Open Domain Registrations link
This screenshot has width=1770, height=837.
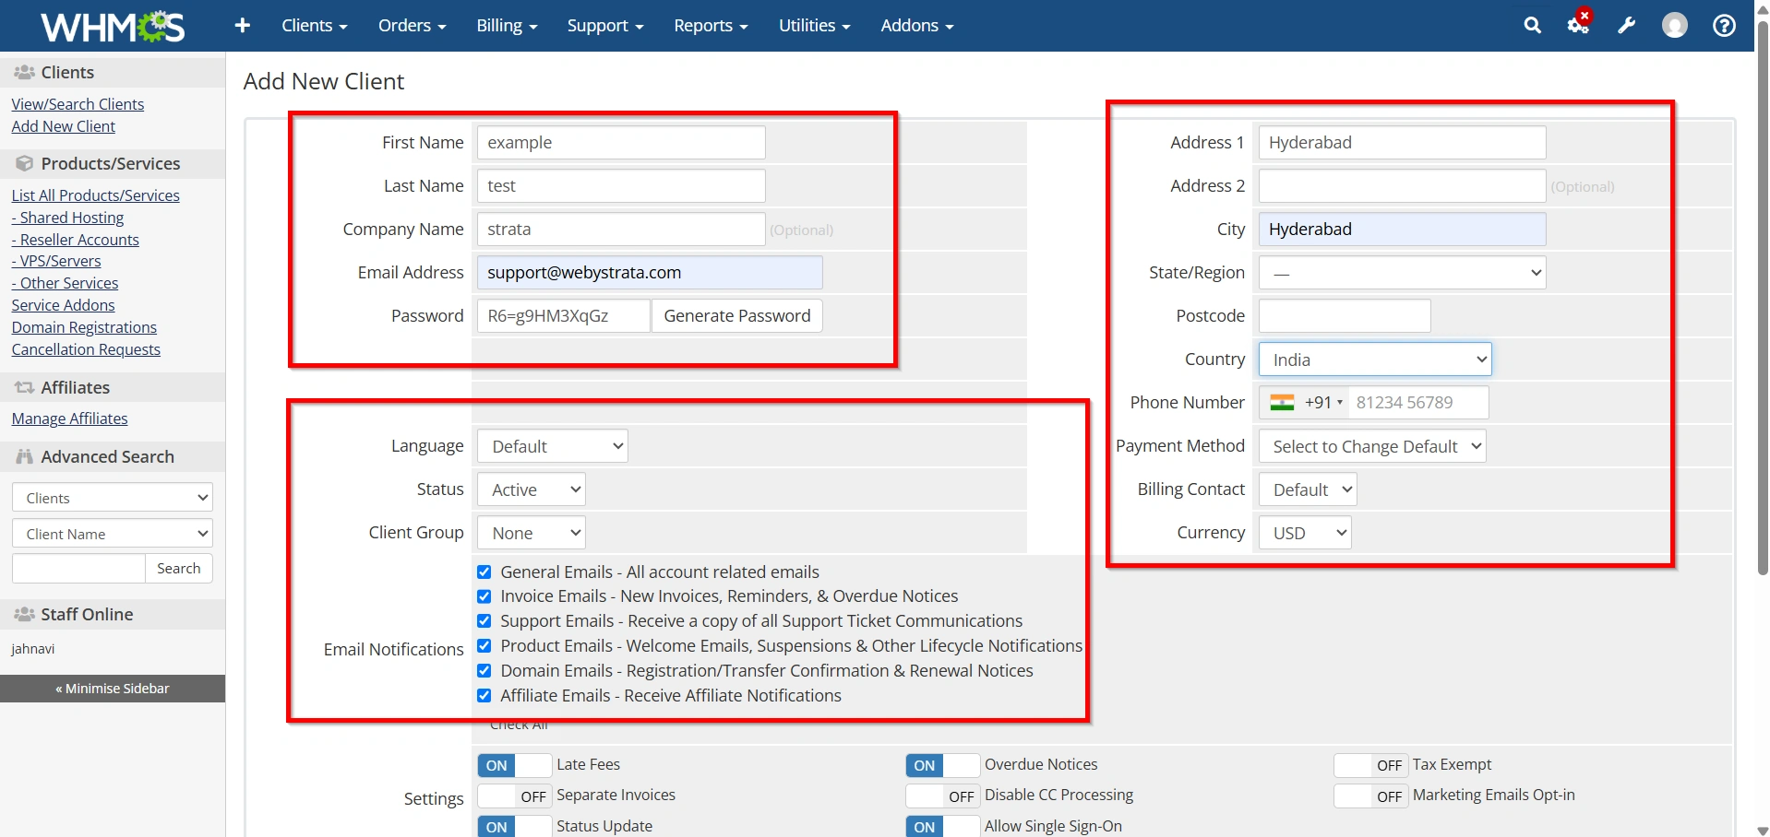[84, 327]
